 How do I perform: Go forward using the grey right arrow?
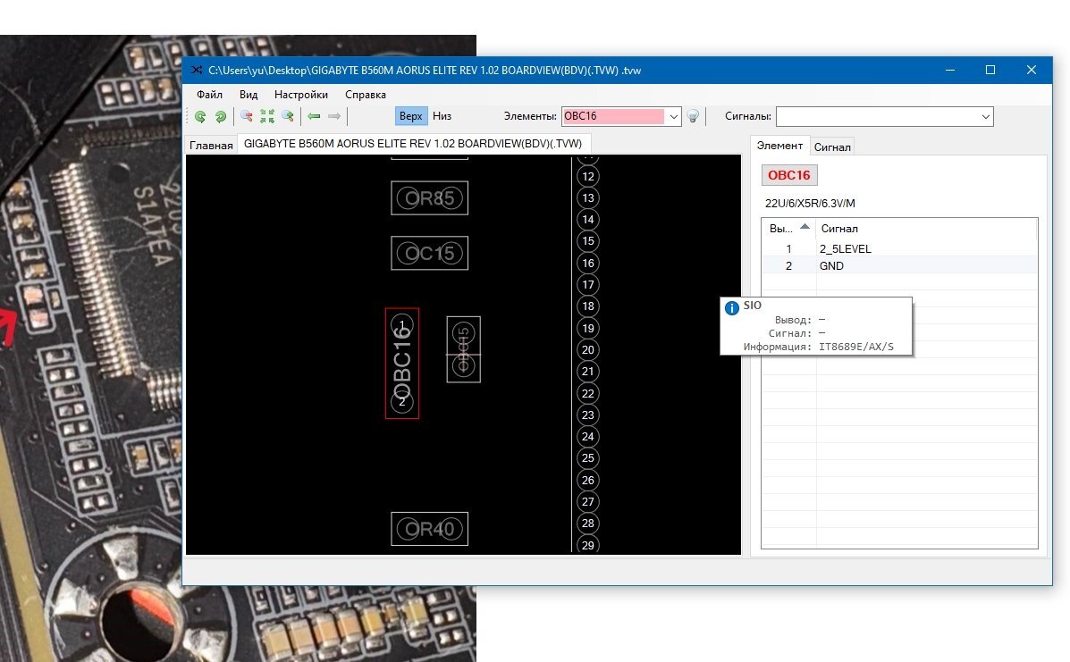point(333,116)
